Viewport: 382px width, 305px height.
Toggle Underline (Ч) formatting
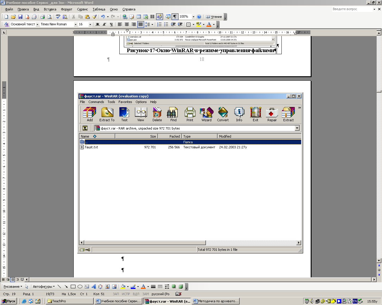(x=111, y=24)
